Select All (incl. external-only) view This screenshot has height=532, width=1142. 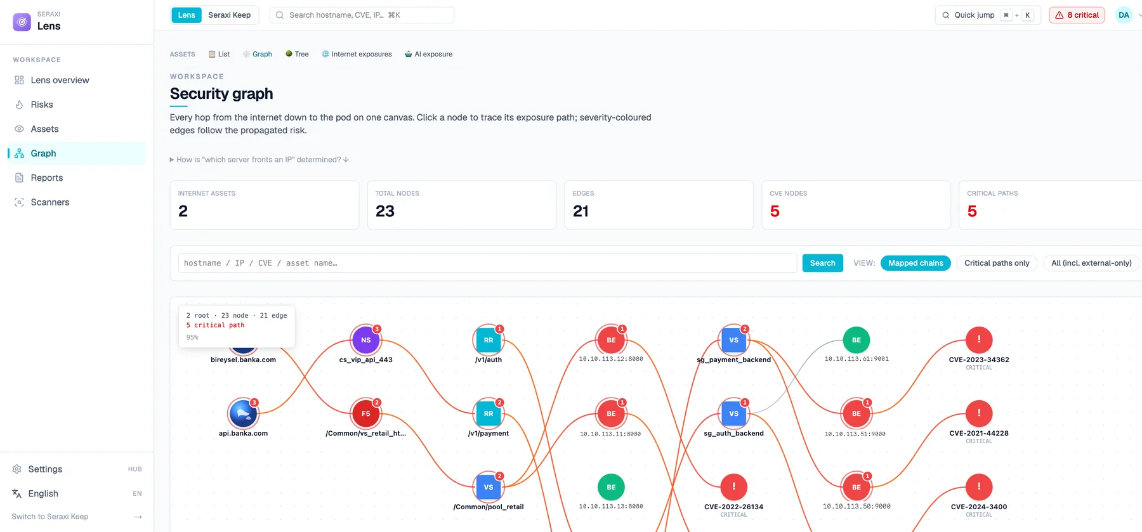tap(1091, 263)
